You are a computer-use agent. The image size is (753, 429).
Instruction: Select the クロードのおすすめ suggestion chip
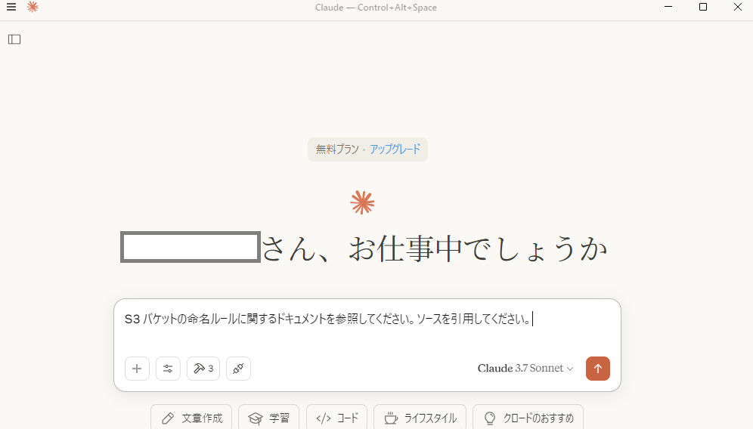pyautogui.click(x=528, y=418)
